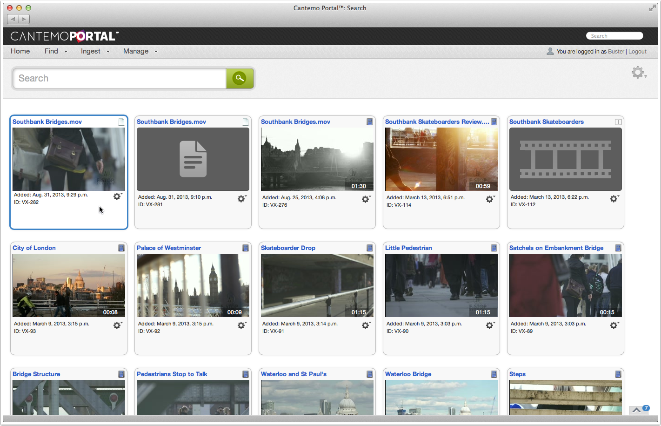
Task: Click video icon on Pedestrians Stop to Talk card
Action: 246,374
